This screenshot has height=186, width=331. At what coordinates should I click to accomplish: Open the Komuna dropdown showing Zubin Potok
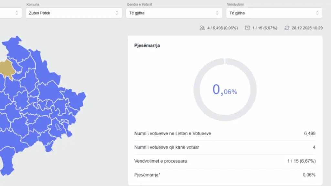74,13
